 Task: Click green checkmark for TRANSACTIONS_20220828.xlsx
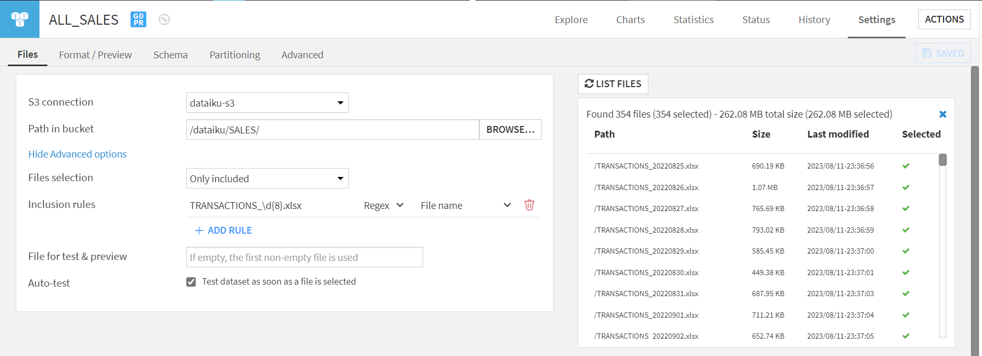point(906,230)
